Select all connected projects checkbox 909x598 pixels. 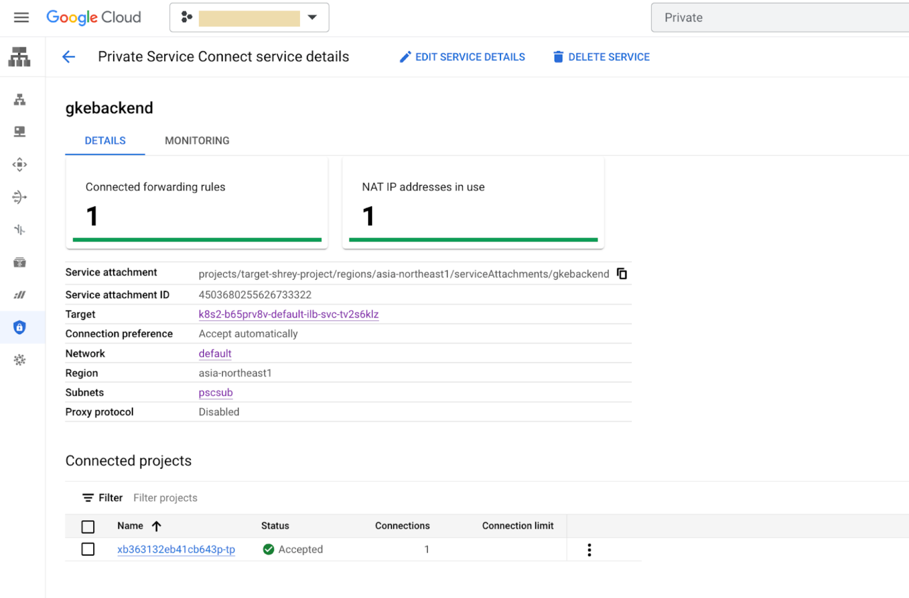point(88,527)
